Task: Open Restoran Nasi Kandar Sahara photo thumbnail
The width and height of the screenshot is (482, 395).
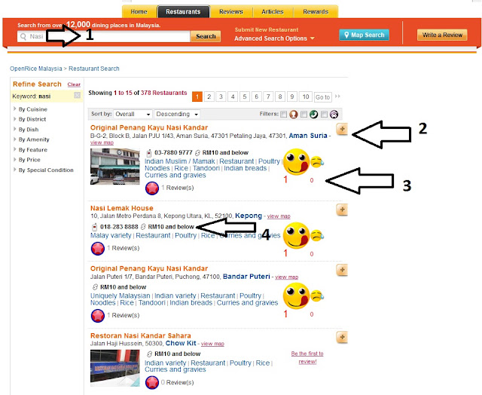Action: coord(115,368)
